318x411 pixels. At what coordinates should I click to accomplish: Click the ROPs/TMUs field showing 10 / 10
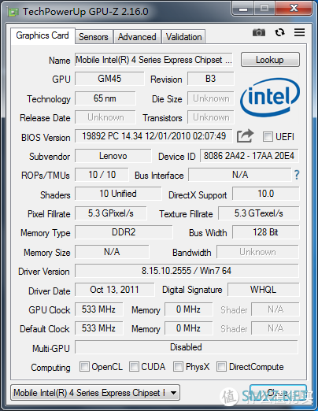click(x=102, y=175)
